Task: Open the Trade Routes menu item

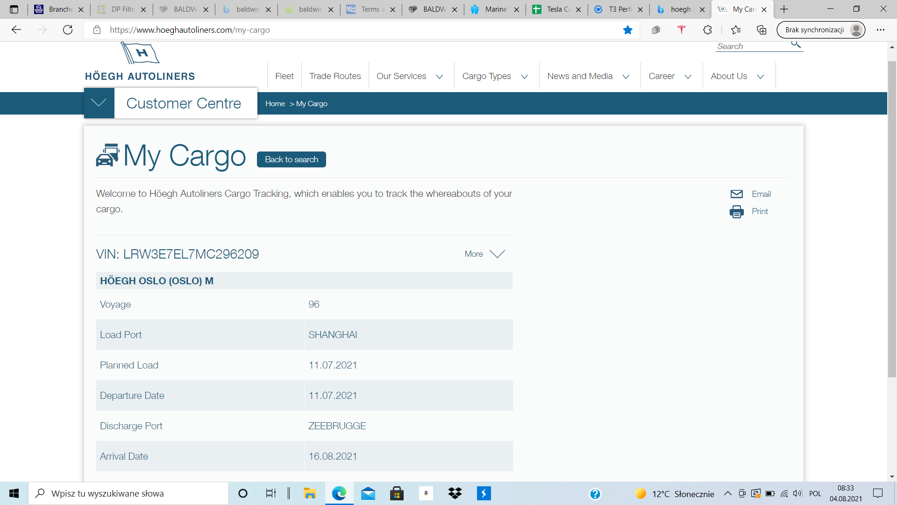Action: [335, 76]
